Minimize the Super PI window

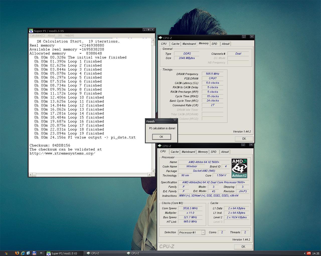tap(144, 30)
